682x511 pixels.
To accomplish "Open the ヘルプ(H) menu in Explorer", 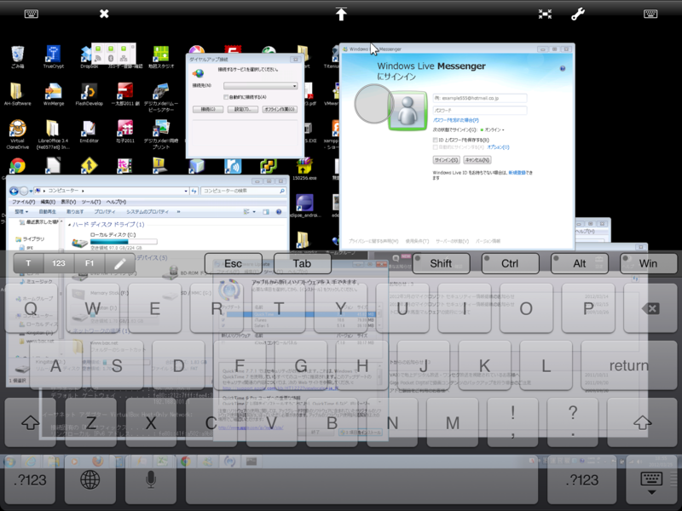I will (116, 202).
